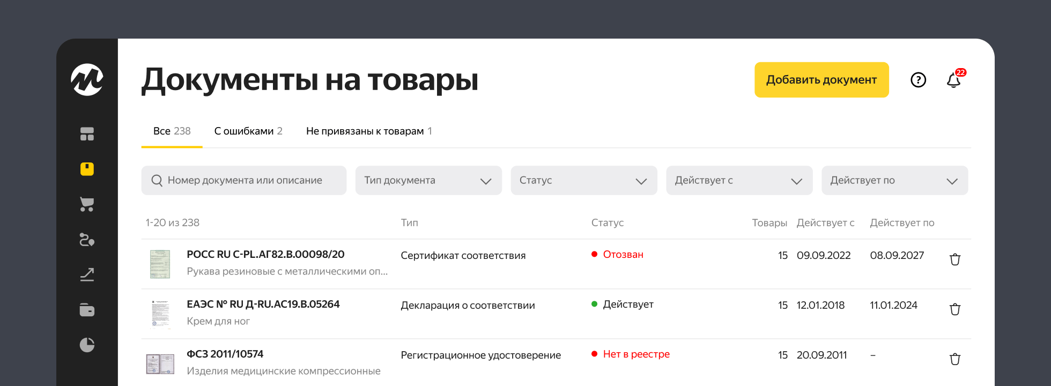The width and height of the screenshot is (1051, 386).
Task: Click the Добавить документ button
Action: coord(821,80)
